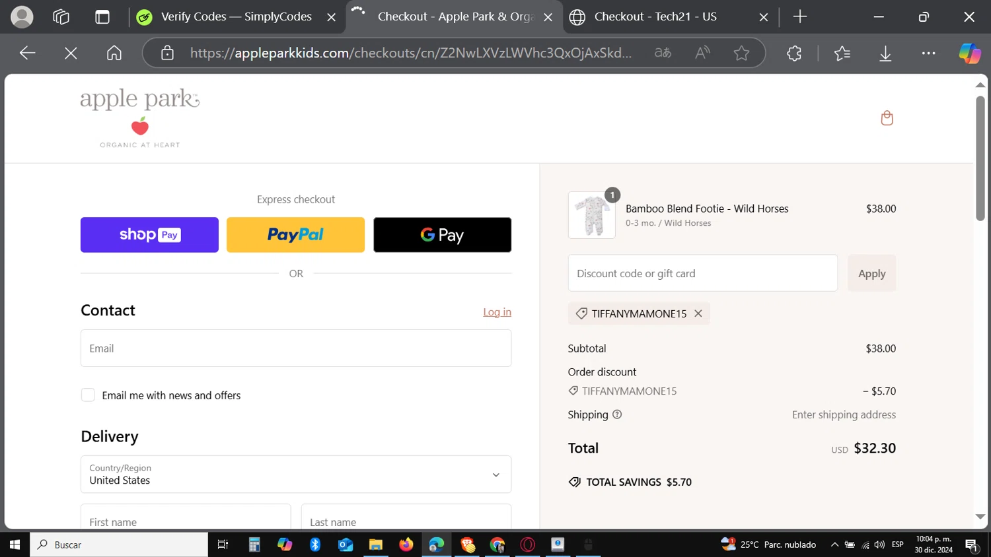The height and width of the screenshot is (557, 991).
Task: Activate the read aloud icon
Action: 702,53
